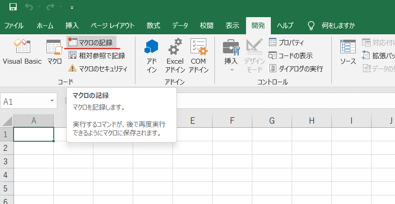The width and height of the screenshot is (395, 204).
Task: Open the XML ソース (Source) pane
Action: coord(348,52)
